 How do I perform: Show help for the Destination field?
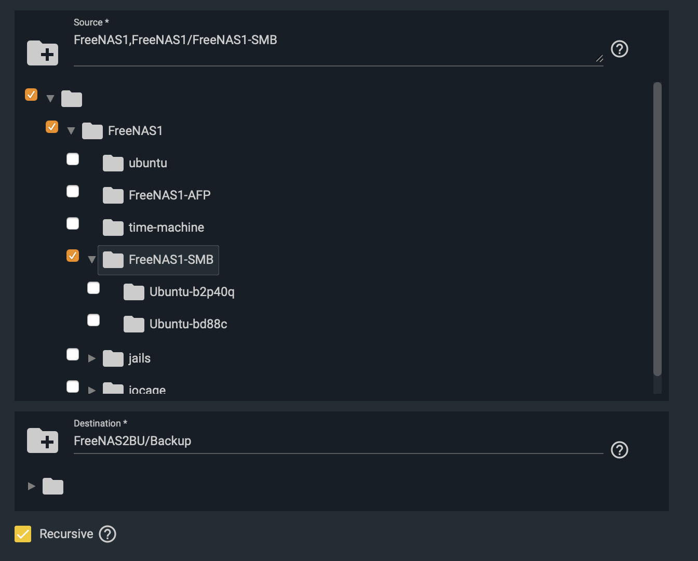(x=620, y=450)
